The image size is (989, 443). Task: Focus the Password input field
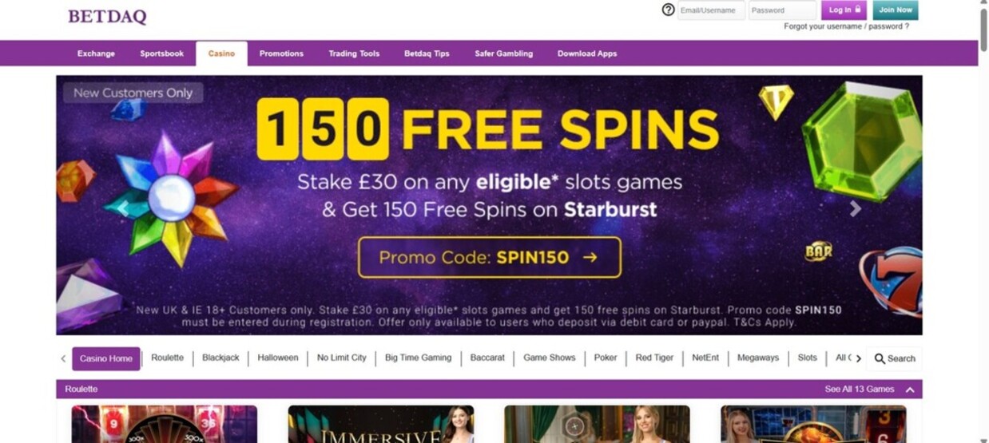pyautogui.click(x=782, y=10)
